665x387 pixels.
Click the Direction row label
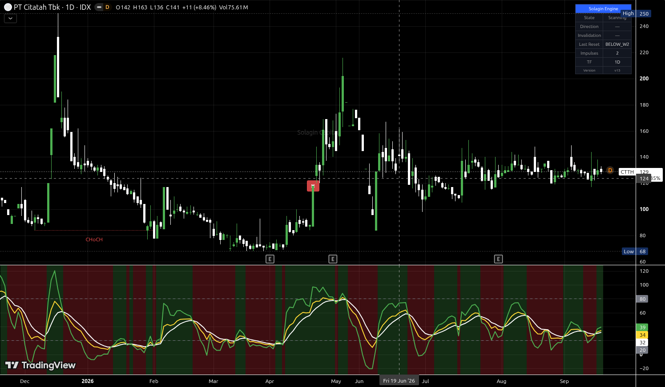point(589,27)
